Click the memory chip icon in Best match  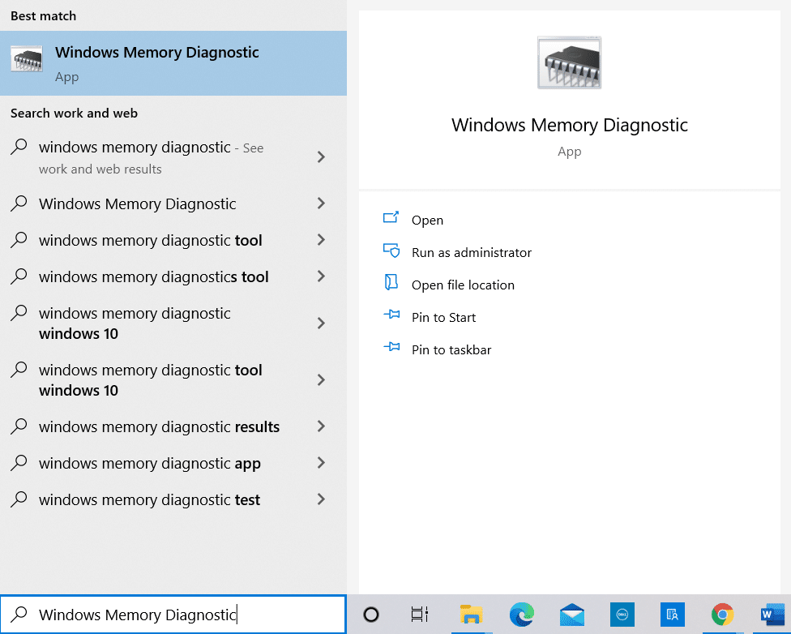point(27,58)
